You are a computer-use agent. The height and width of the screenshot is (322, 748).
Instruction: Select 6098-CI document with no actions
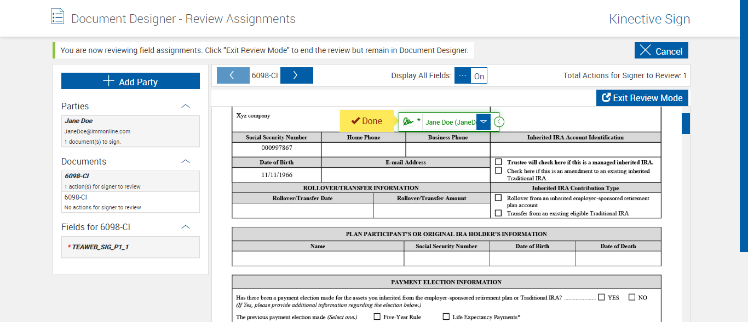130,202
